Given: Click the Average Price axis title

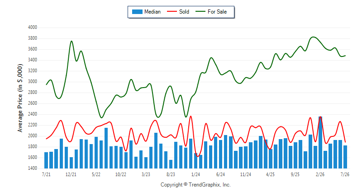Looking at the screenshot, I should point(20,98).
